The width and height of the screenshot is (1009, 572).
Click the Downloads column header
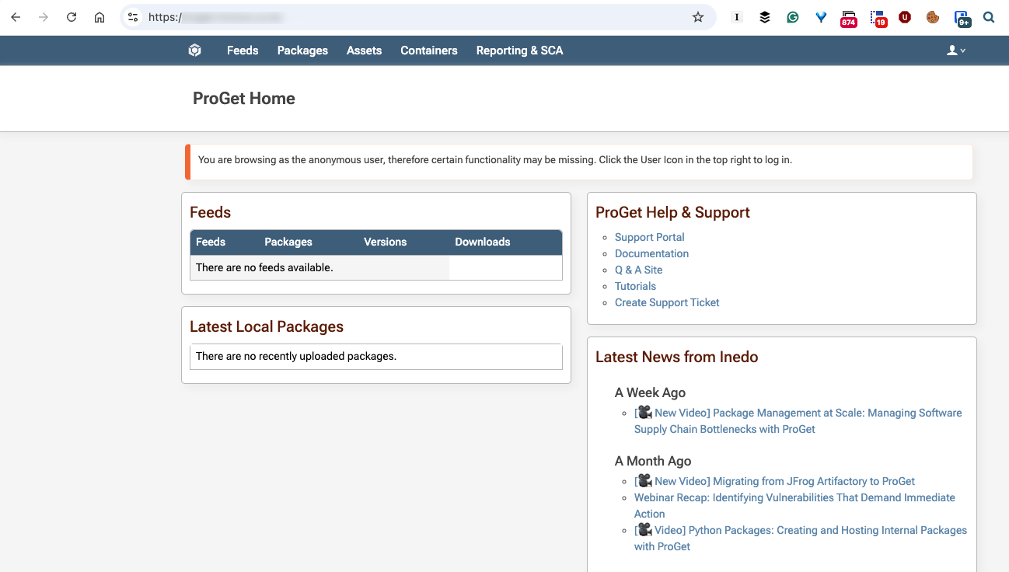click(x=483, y=242)
